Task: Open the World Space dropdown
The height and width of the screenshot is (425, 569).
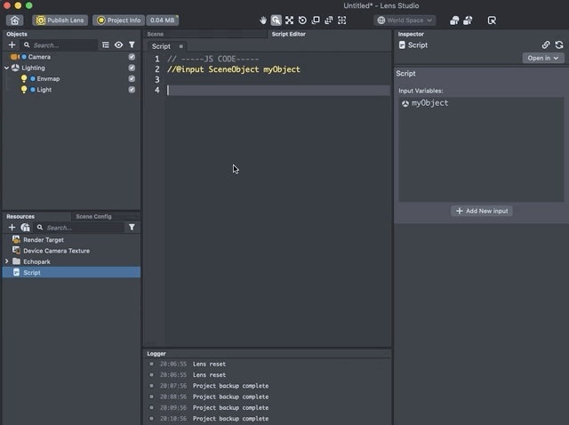Action: (405, 20)
